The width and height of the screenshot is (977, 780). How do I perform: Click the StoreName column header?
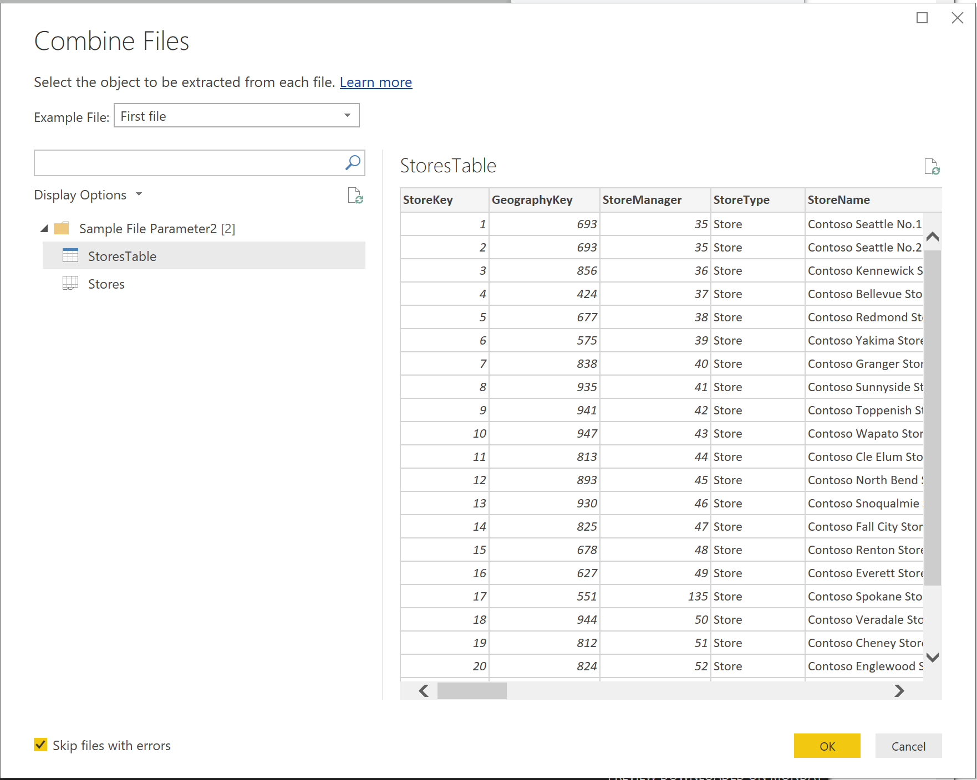[x=873, y=200]
